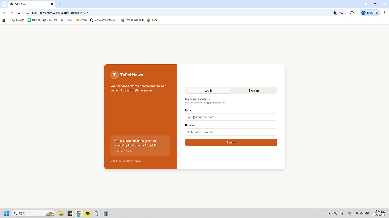This screenshot has height=218, width=389.
Task: Open the tab search dropdown arrow
Action: 4,4
